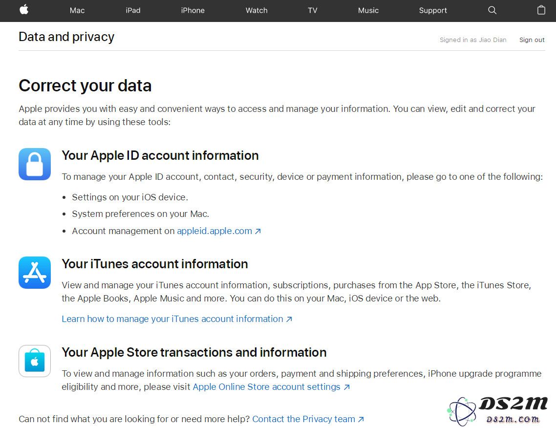Viewport: 556px width, 428px height.
Task: Click the Apple Store bag icon
Action: tap(35, 361)
